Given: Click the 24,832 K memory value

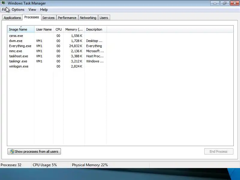Looking at the screenshot, I should click(x=76, y=46).
